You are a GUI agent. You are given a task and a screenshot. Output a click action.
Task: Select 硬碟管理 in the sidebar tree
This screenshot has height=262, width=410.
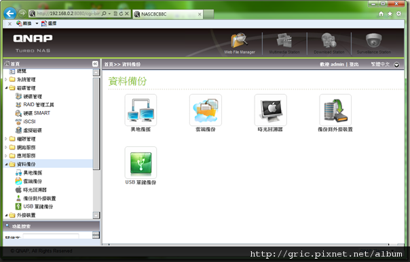33,96
